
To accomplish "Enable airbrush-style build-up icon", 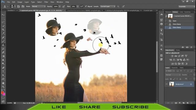I will click(x=82, y=6).
